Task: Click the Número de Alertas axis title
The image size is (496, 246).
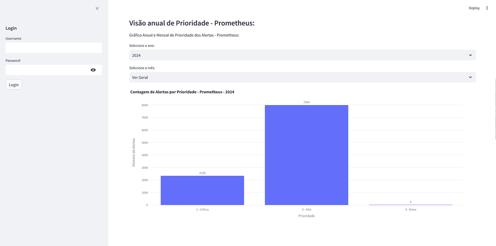Action: point(134,152)
